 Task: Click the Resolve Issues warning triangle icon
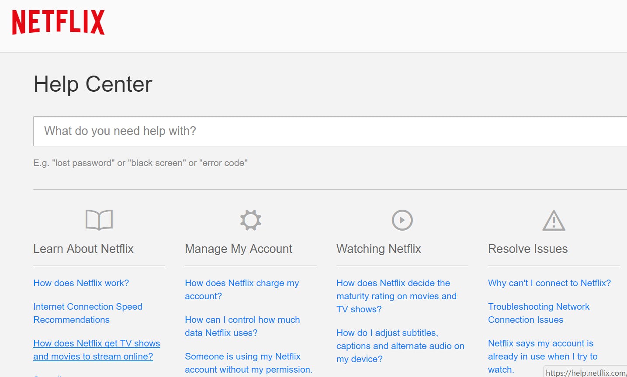(553, 220)
